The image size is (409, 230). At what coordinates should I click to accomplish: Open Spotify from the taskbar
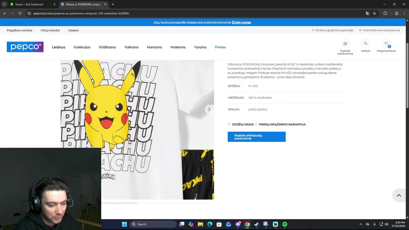pyautogui.click(x=285, y=224)
